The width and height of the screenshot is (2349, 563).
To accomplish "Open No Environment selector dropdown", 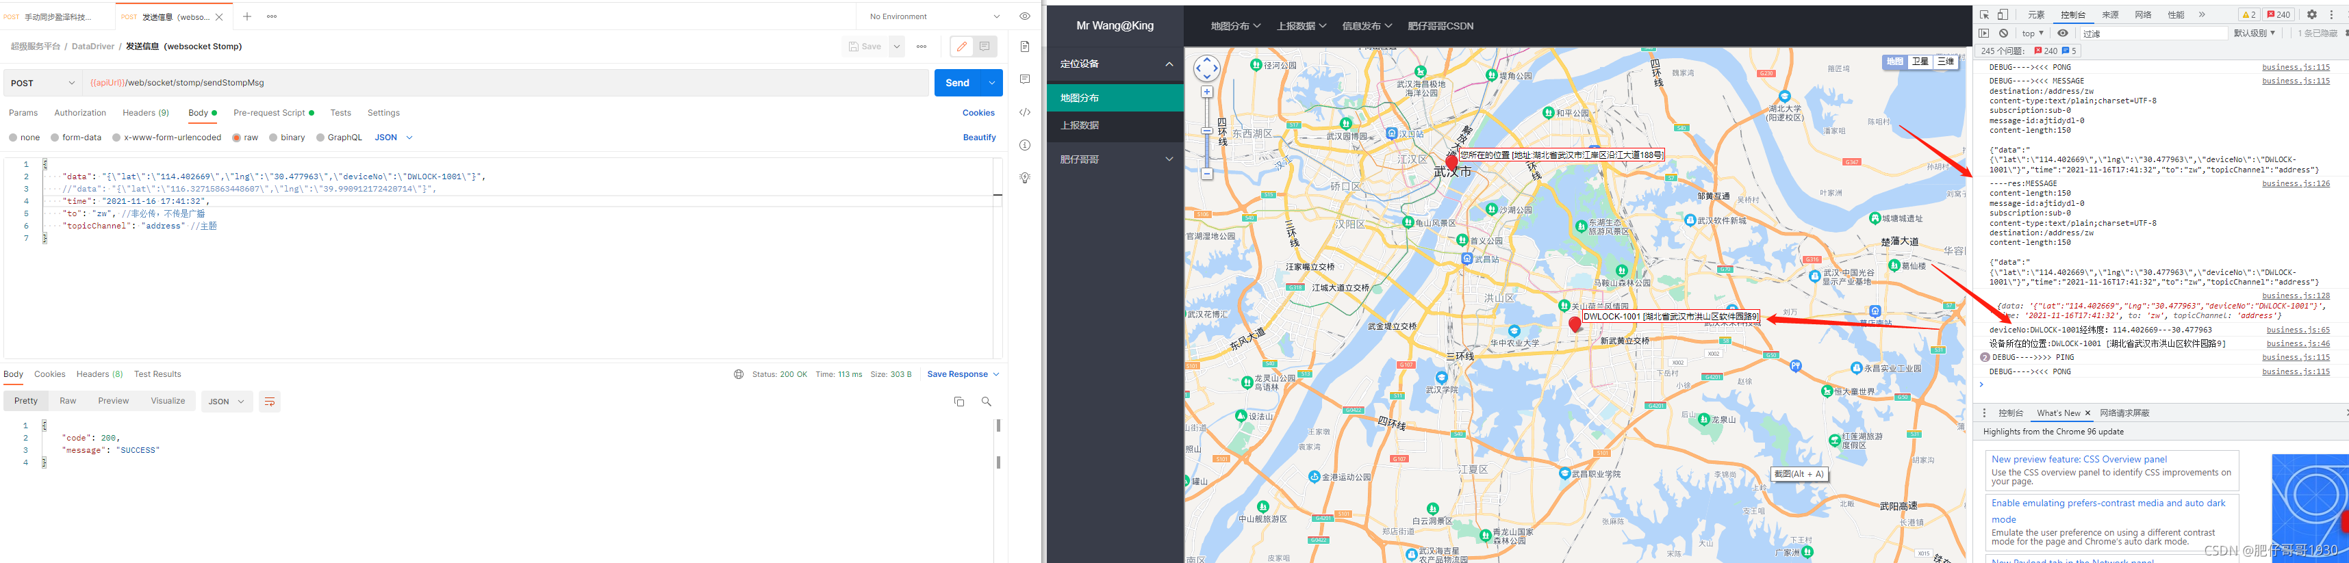I will click(x=934, y=16).
